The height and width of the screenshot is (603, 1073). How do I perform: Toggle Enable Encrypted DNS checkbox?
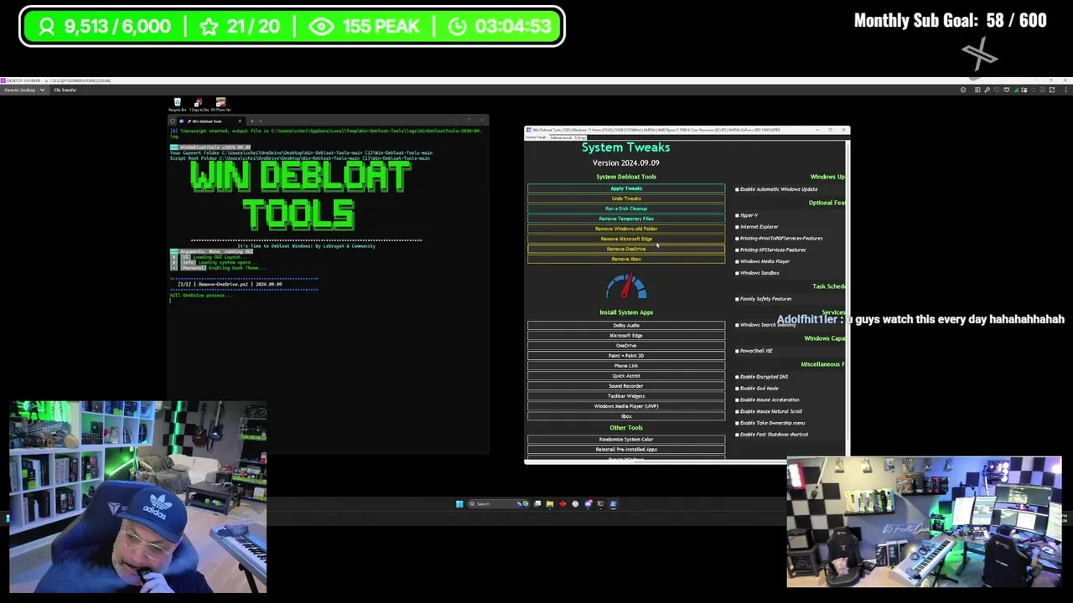coord(738,377)
